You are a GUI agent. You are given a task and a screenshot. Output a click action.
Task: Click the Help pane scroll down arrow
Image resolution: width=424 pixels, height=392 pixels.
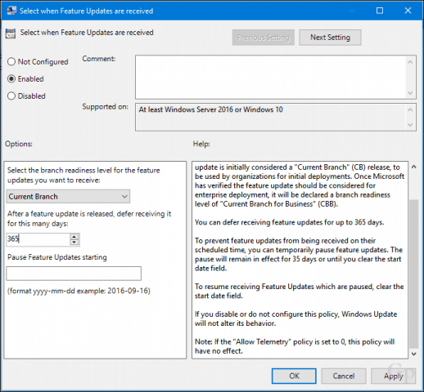pos(413,354)
